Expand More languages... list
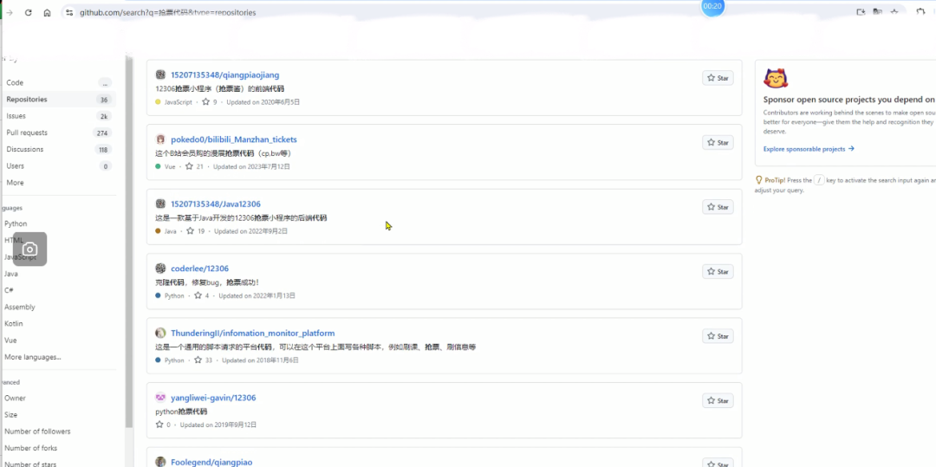The height and width of the screenshot is (467, 936). 32,357
